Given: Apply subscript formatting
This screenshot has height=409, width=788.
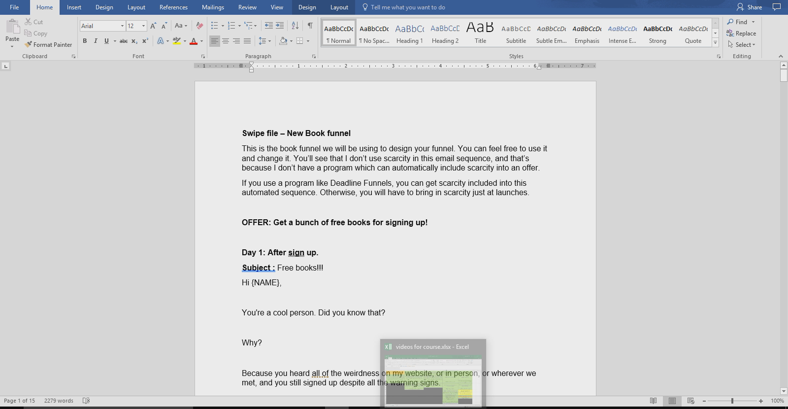Looking at the screenshot, I should click(x=134, y=41).
